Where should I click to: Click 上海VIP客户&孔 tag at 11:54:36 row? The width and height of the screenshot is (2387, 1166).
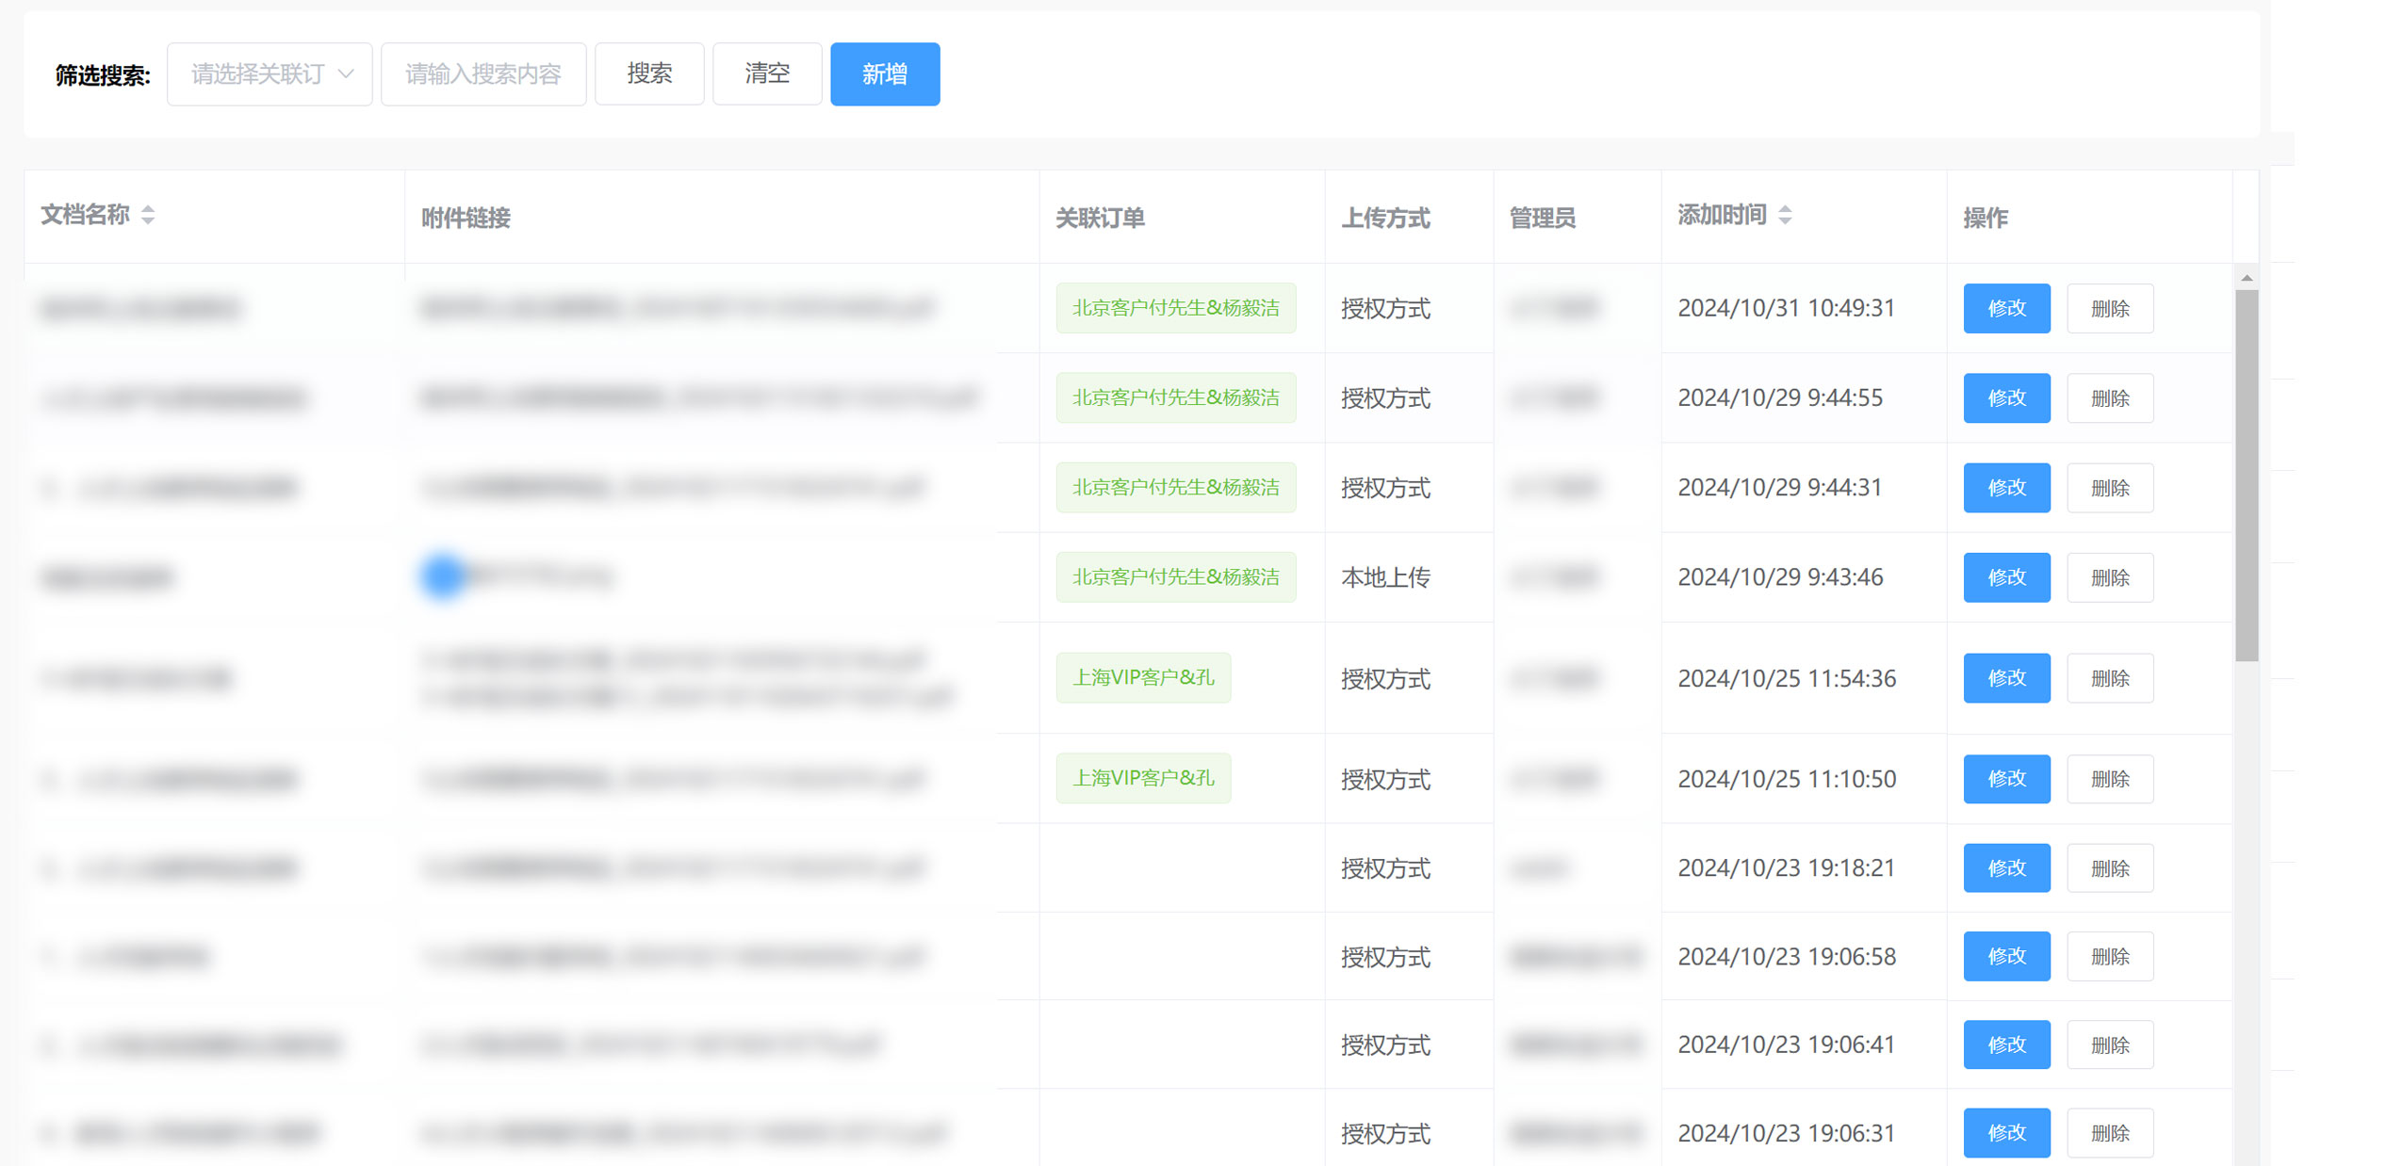(1143, 677)
